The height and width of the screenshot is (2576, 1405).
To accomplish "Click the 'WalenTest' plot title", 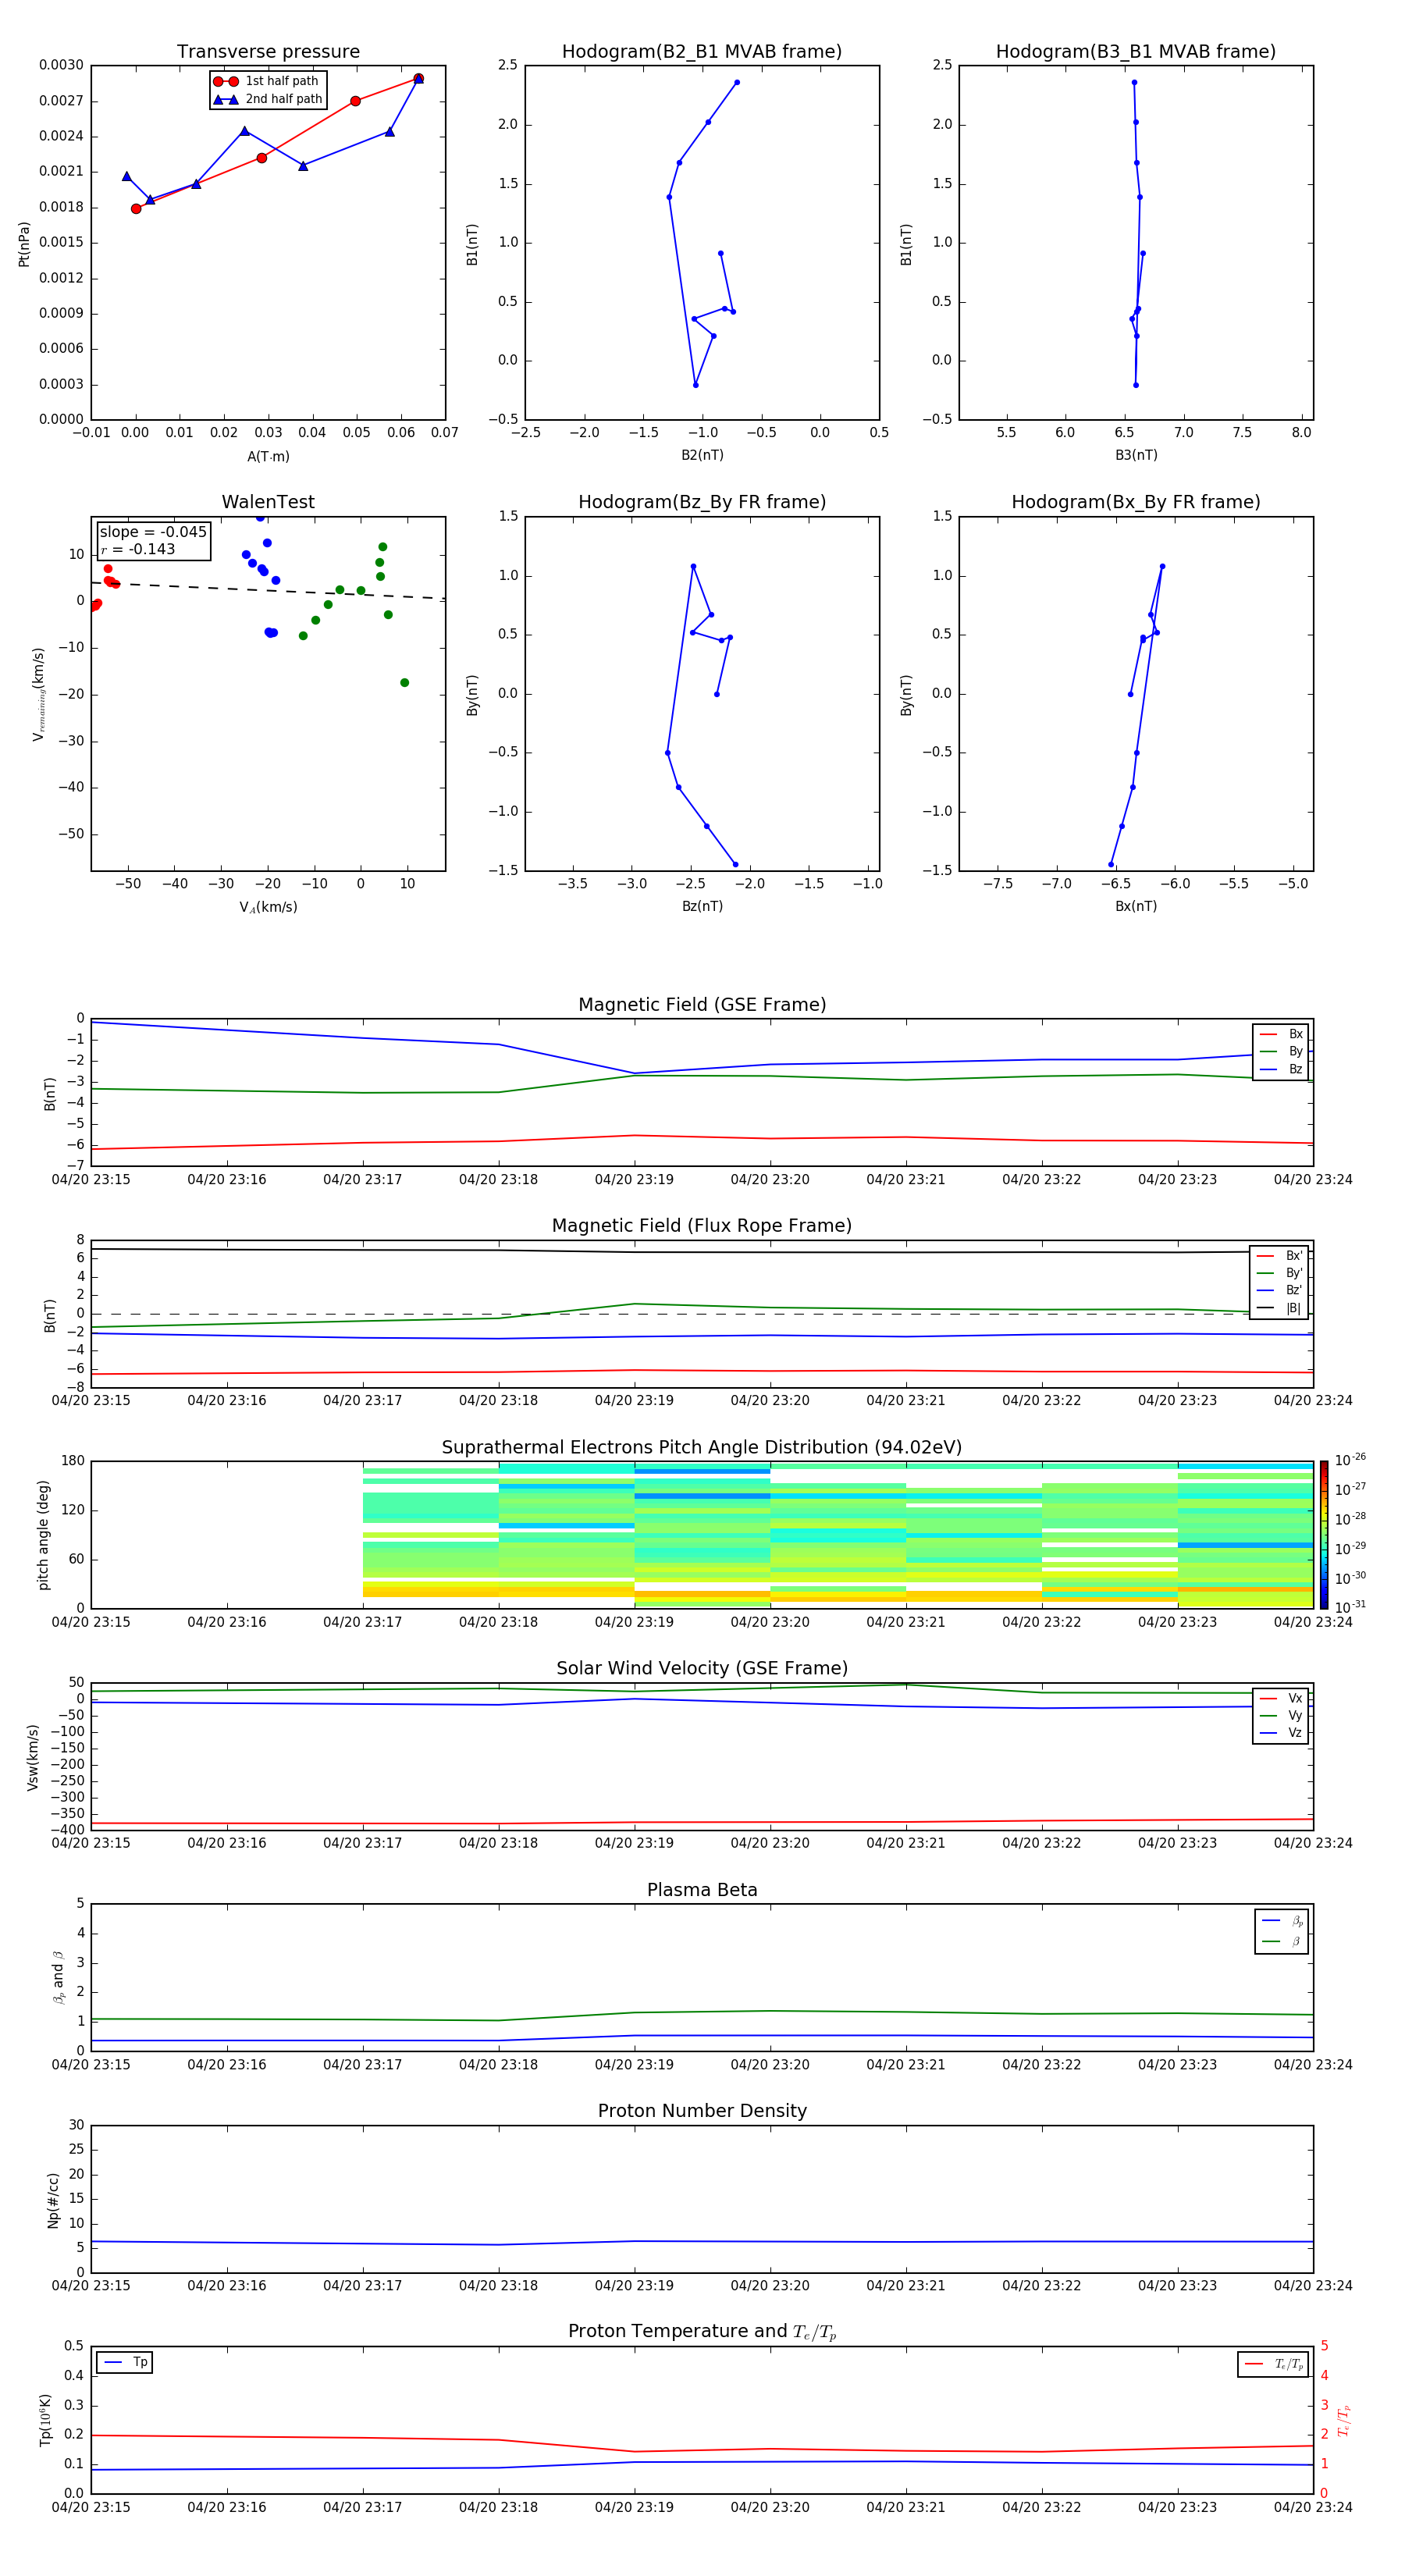I will tap(268, 502).
